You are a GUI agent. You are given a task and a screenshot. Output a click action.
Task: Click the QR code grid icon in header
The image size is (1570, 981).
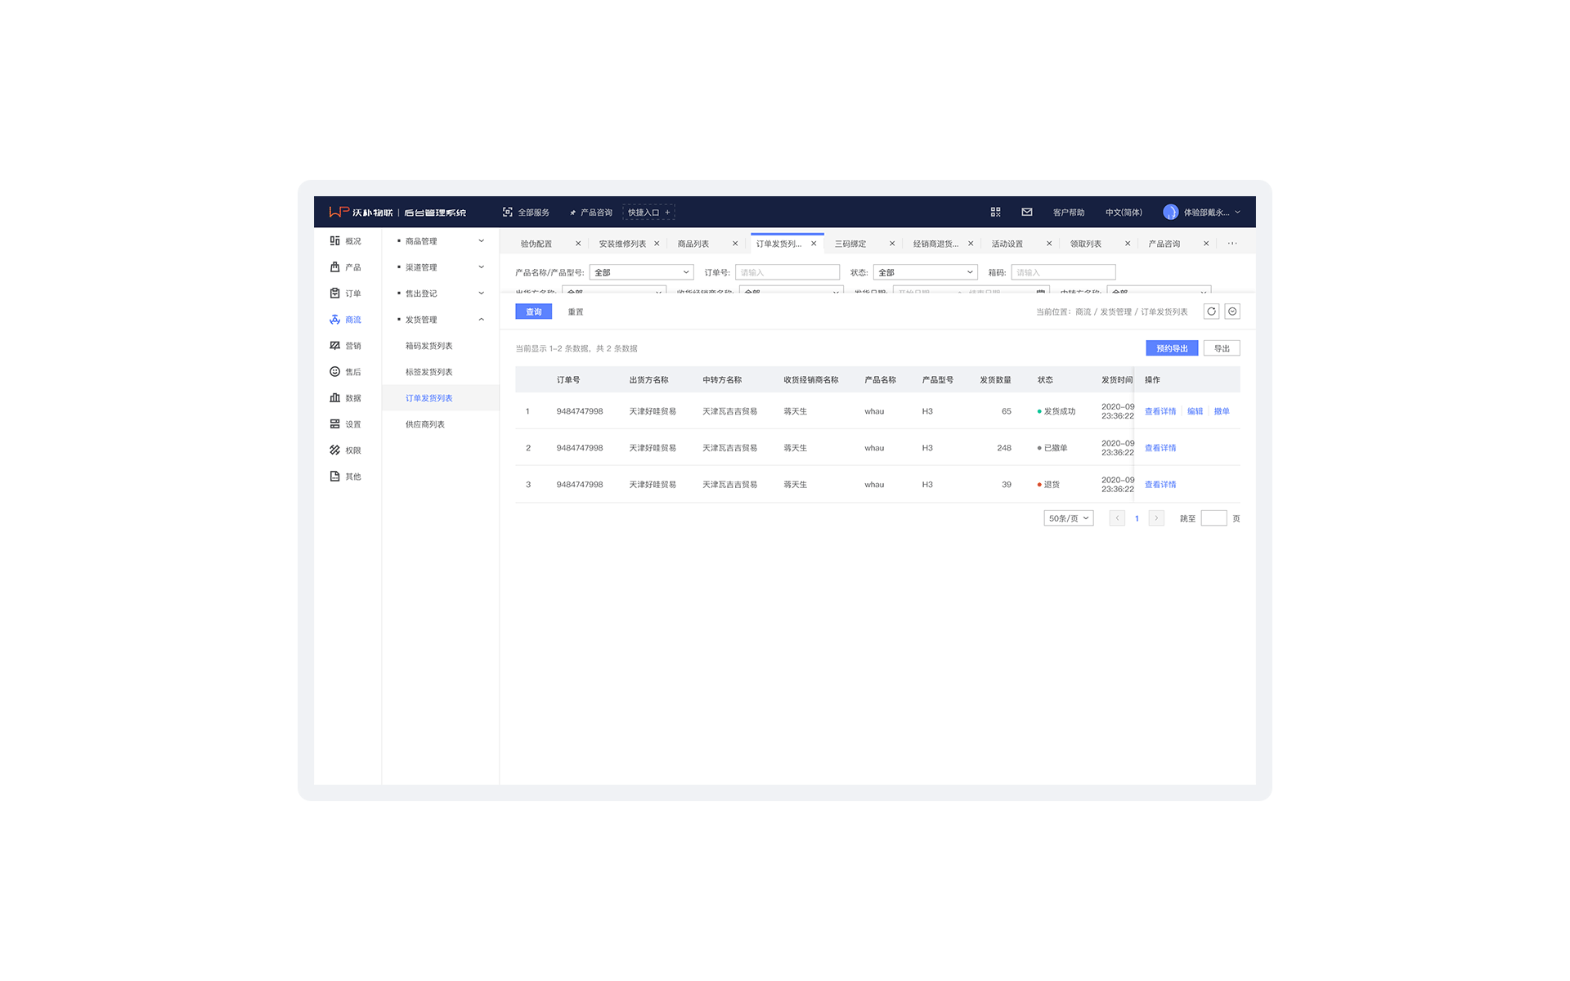995,212
